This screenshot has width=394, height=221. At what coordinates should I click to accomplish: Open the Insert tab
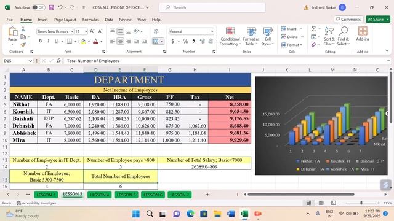tap(42, 20)
